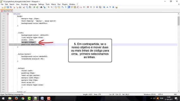Image resolution: width=180 pixels, height=101 pixels.
Task: Click the Zoom Out toolbar icon
Action: tap(51, 7)
